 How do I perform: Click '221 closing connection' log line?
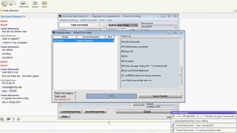[x=141, y=75]
